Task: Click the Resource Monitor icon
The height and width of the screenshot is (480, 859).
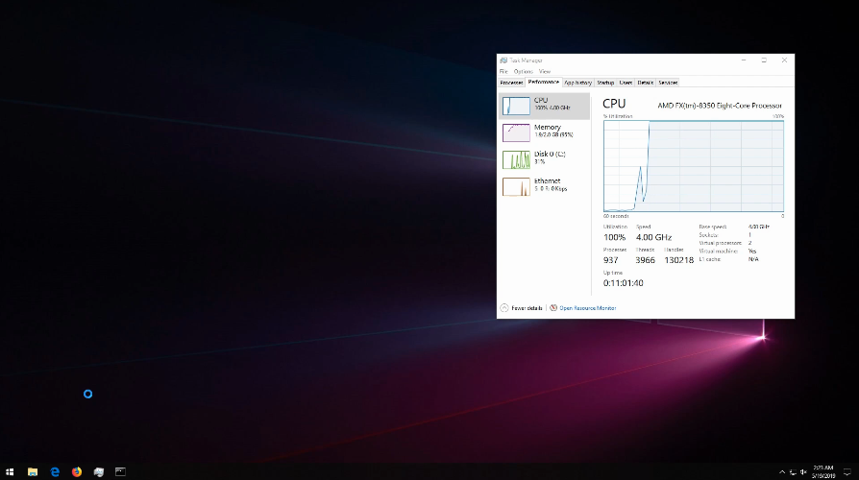Action: coord(553,308)
